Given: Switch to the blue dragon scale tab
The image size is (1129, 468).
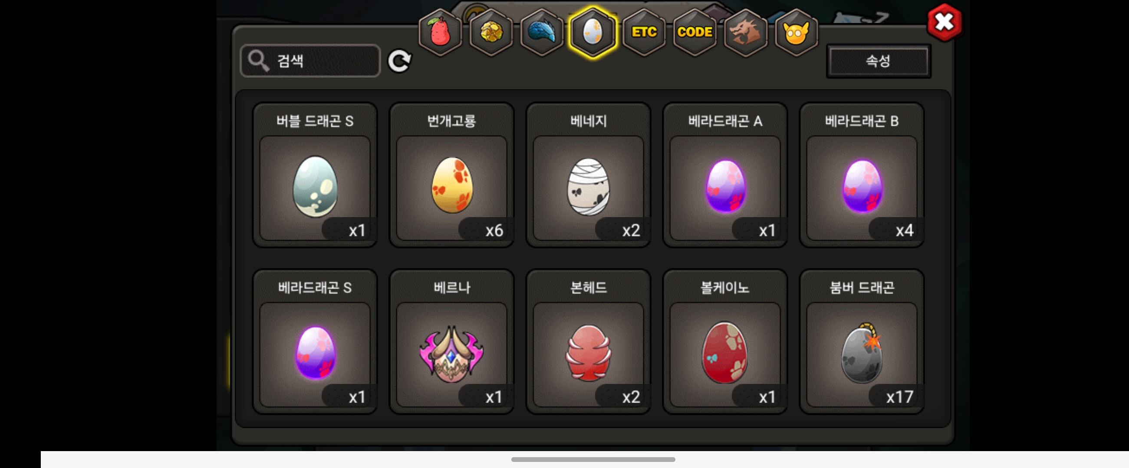Looking at the screenshot, I should pyautogui.click(x=542, y=32).
